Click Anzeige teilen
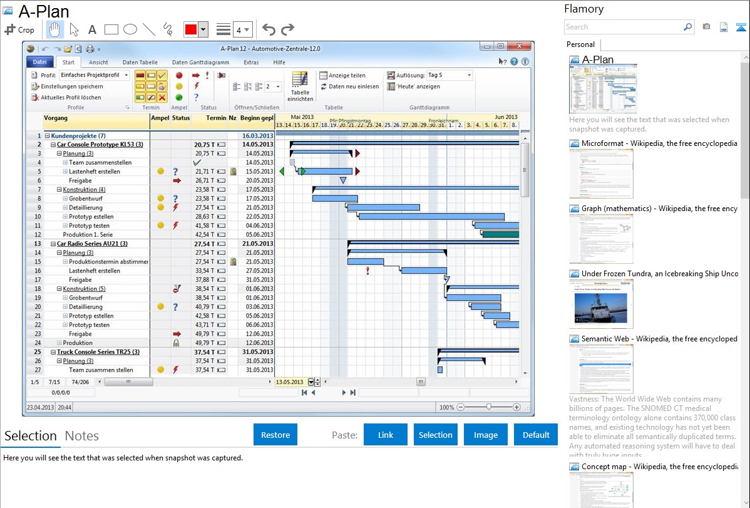The image size is (750, 508). [x=342, y=76]
